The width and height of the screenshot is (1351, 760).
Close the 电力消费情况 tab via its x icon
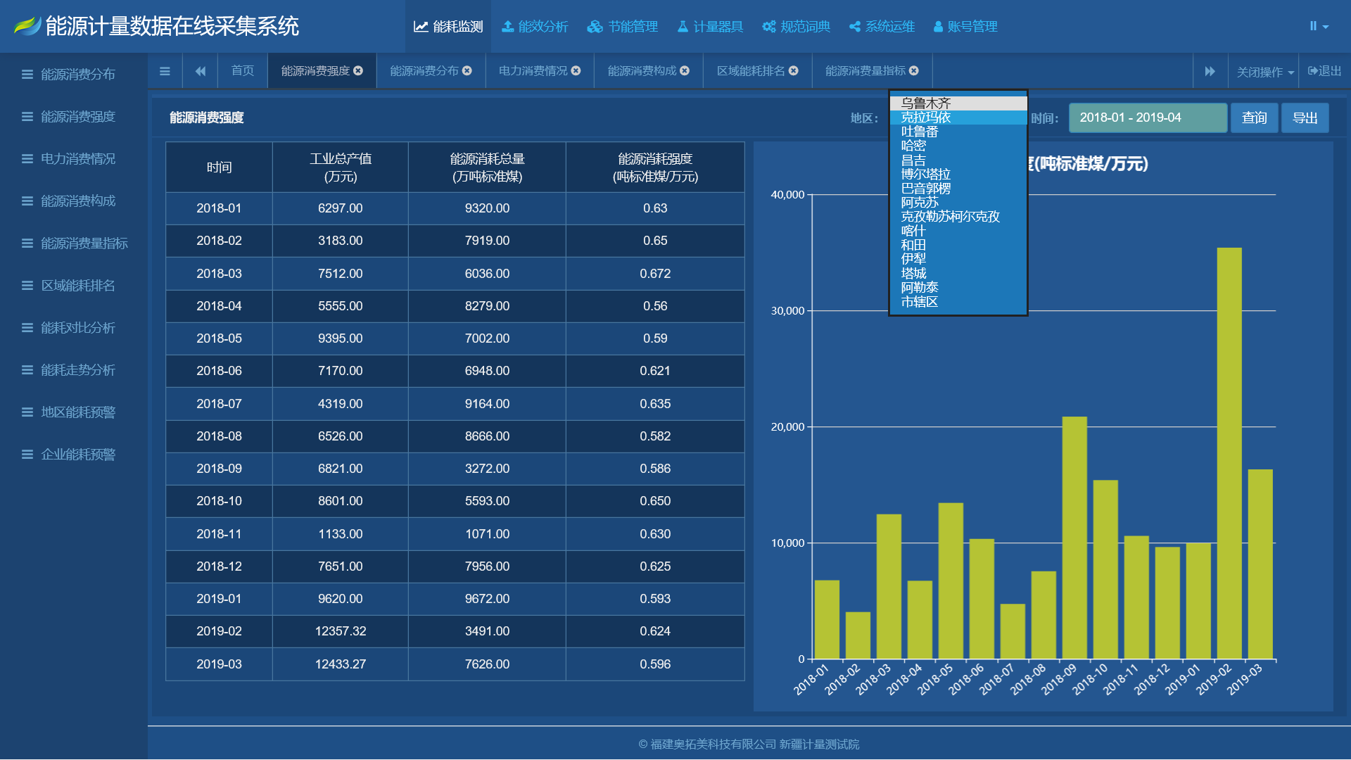coord(576,71)
